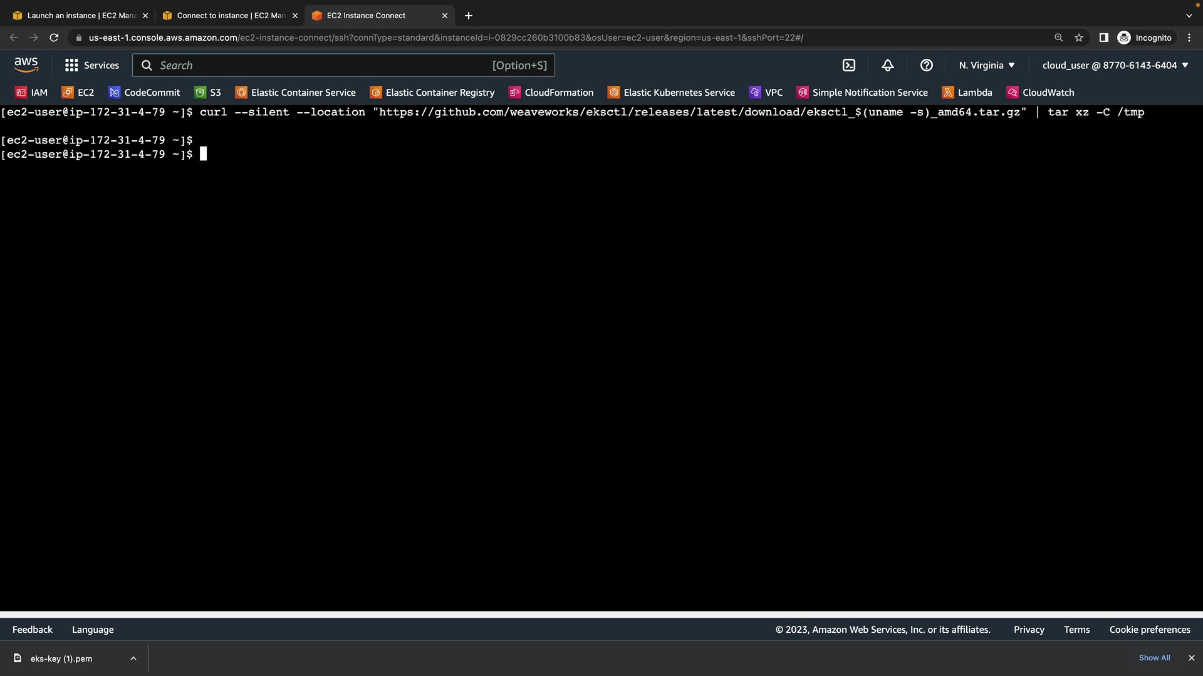Click the help question mark icon
1203x676 pixels.
click(926, 65)
